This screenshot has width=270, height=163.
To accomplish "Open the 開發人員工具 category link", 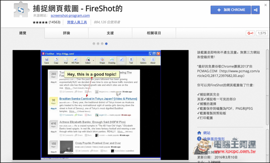I will click(77, 22).
